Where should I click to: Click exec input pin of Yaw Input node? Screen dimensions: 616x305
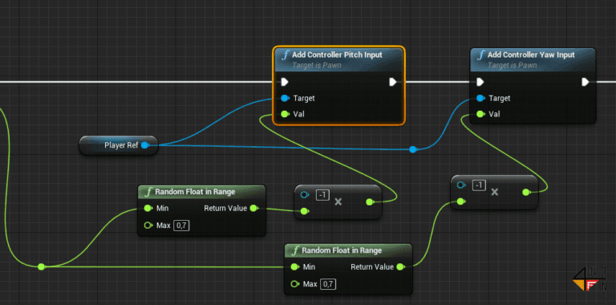pos(480,82)
